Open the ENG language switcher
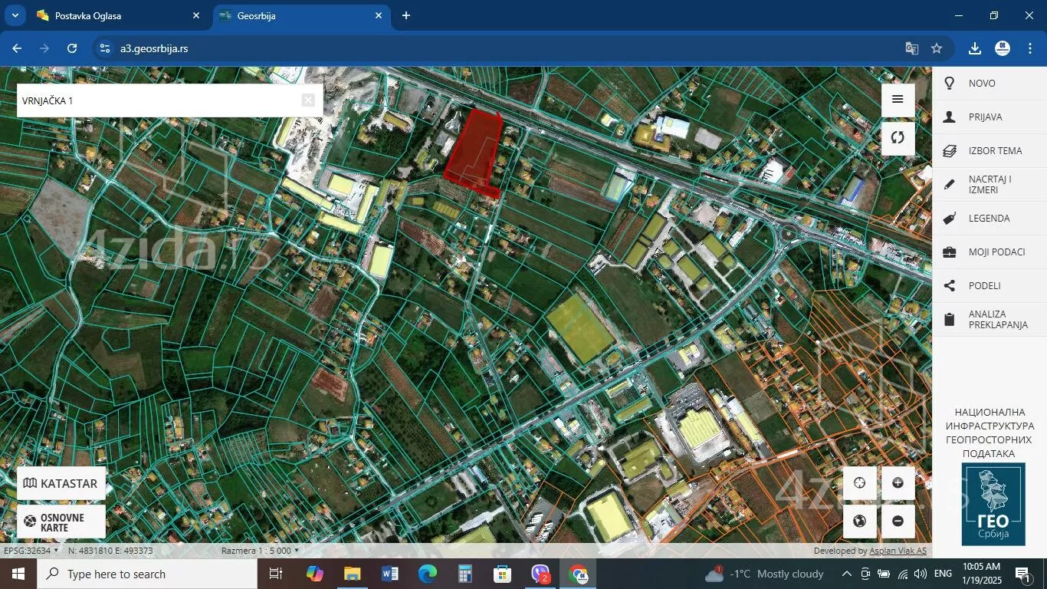Image resolution: width=1047 pixels, height=589 pixels. pos(944,574)
